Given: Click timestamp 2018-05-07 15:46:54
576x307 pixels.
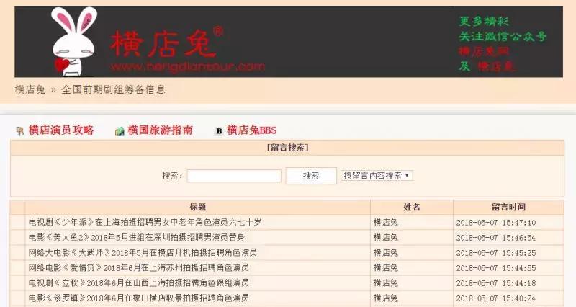Looking at the screenshot, I should point(496,238).
